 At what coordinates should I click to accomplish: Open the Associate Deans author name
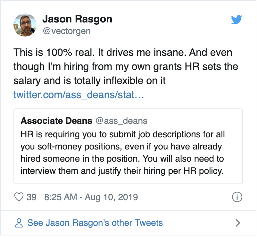coord(56,121)
